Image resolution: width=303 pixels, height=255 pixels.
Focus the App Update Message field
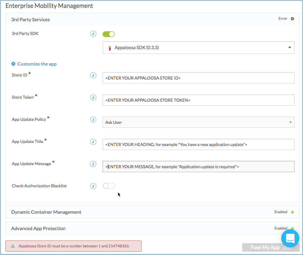tap(199, 167)
